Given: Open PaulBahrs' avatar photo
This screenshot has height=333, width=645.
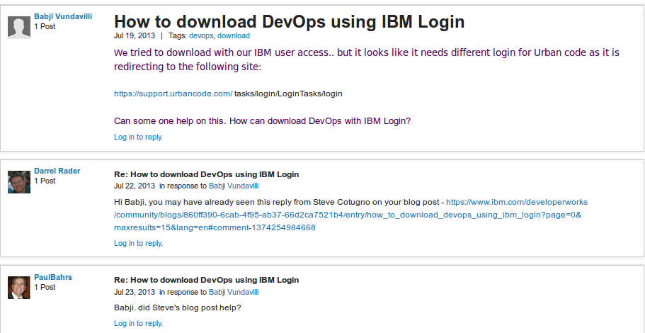Looking at the screenshot, I should [19, 288].
